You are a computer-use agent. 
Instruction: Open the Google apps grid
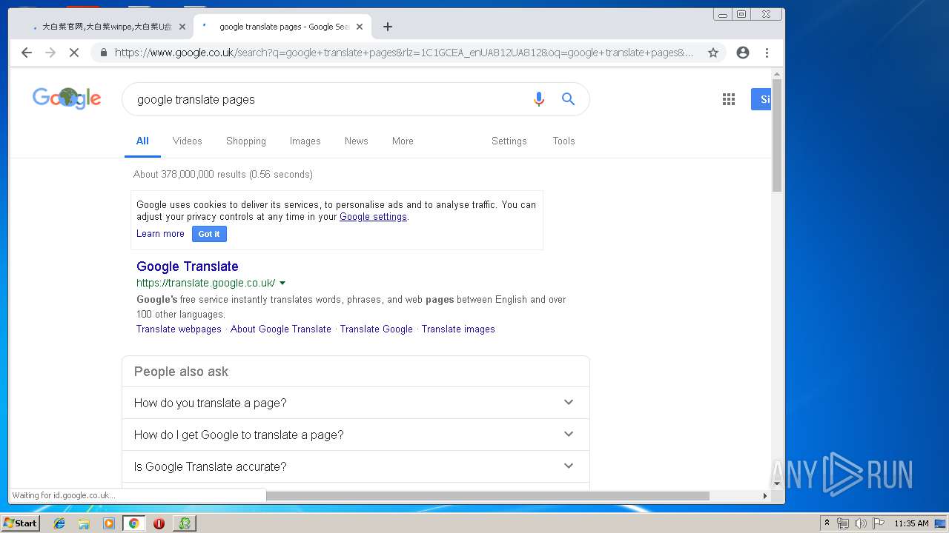click(x=729, y=99)
